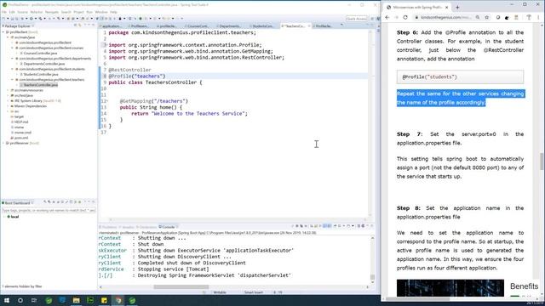Click the browser Back arrow button
The width and height of the screenshot is (545, 306).
[387, 17]
